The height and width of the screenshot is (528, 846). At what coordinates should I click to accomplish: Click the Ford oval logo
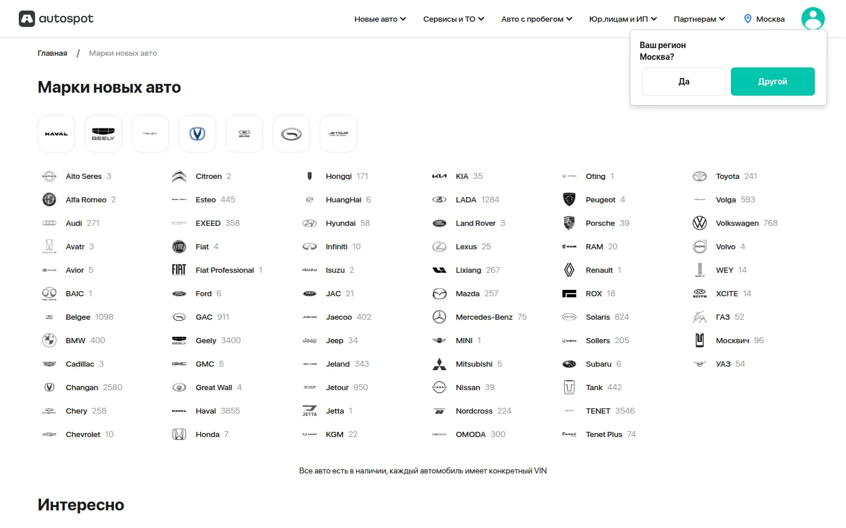(x=179, y=293)
